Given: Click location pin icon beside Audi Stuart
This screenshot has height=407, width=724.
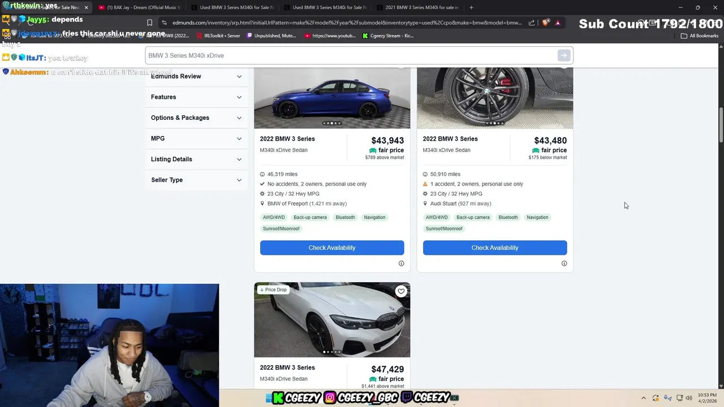Looking at the screenshot, I should 425,203.
